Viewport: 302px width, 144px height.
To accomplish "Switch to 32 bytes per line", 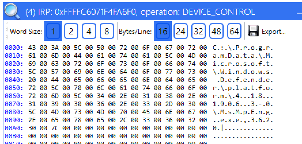I will (198, 32).
